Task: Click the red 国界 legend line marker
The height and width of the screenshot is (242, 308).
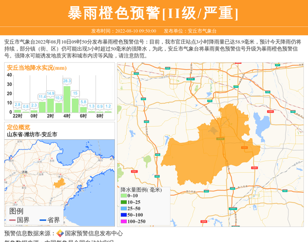Action: (13, 220)
